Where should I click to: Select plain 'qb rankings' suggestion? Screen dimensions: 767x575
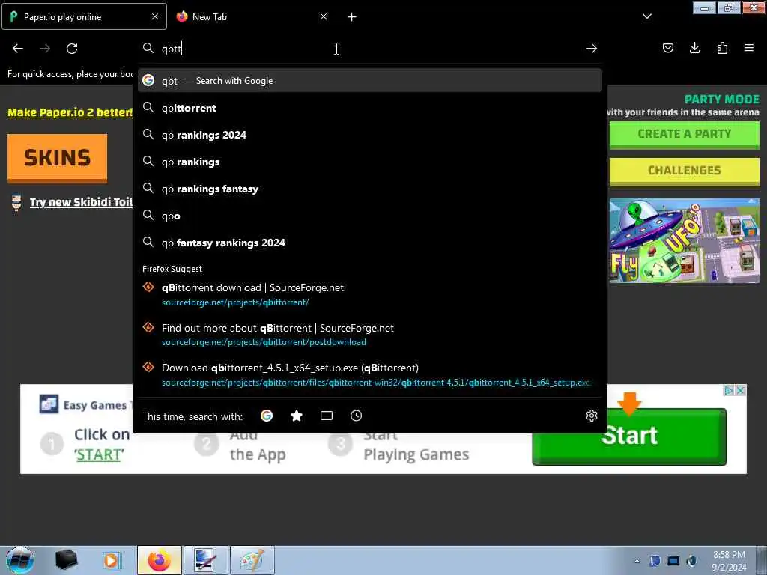click(x=370, y=162)
